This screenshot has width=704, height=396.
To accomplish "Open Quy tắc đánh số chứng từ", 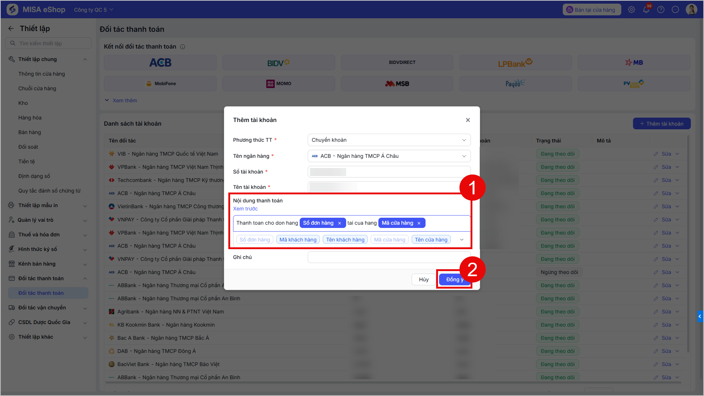I will click(49, 191).
